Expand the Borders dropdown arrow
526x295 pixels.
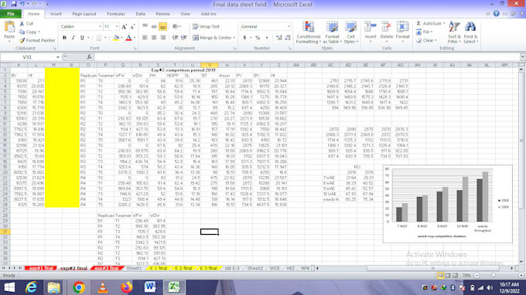tap(105, 38)
